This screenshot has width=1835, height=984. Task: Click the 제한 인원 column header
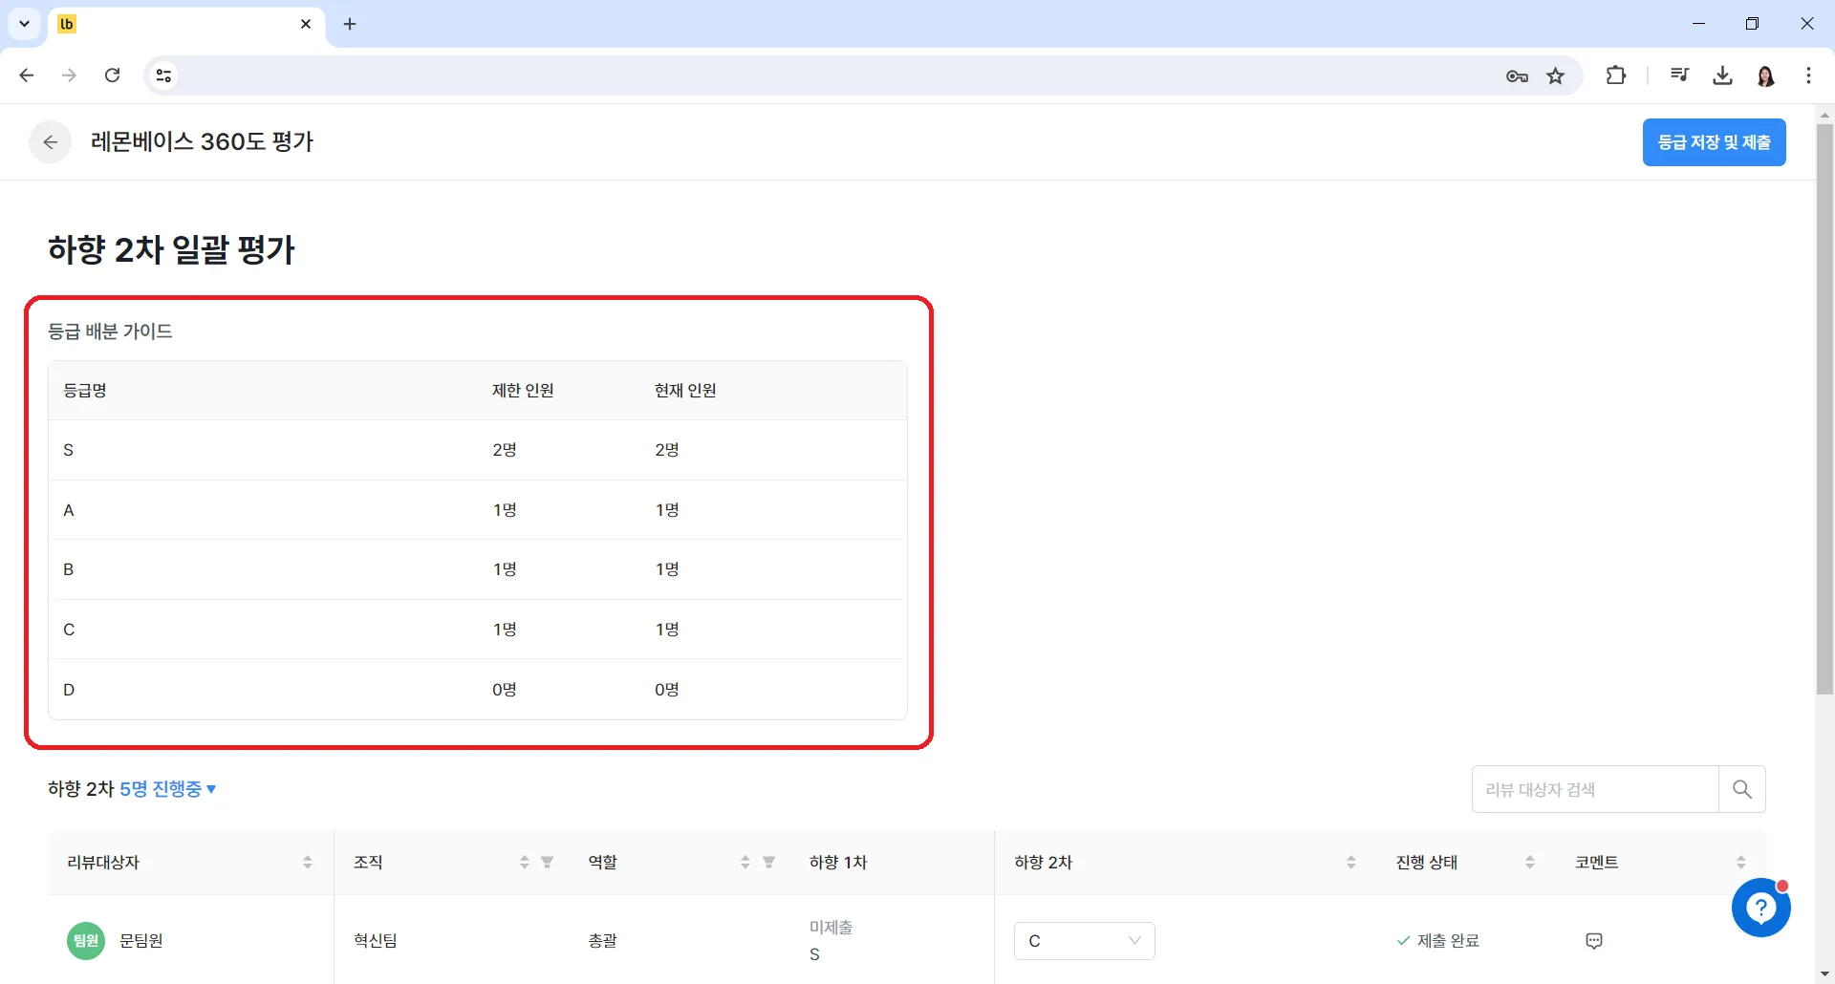(x=523, y=391)
